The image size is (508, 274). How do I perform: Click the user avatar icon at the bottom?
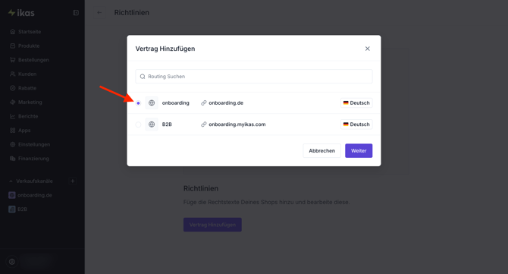(12, 262)
